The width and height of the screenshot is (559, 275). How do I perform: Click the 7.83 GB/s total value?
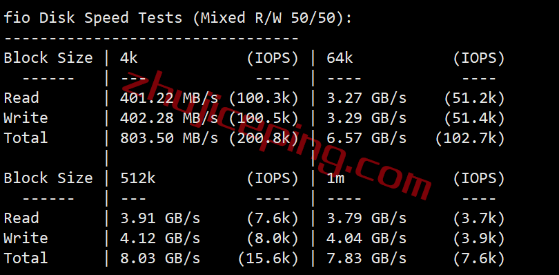366,258
